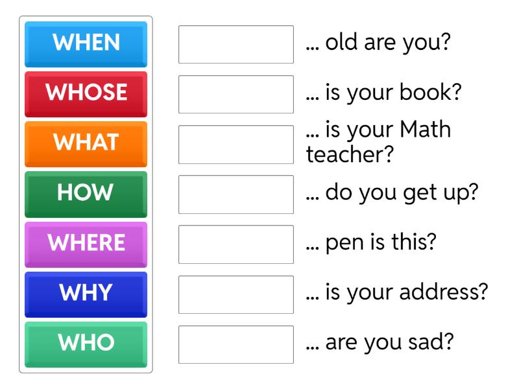Click the "... is your book?" question text
The width and height of the screenshot is (519, 389).
(383, 93)
